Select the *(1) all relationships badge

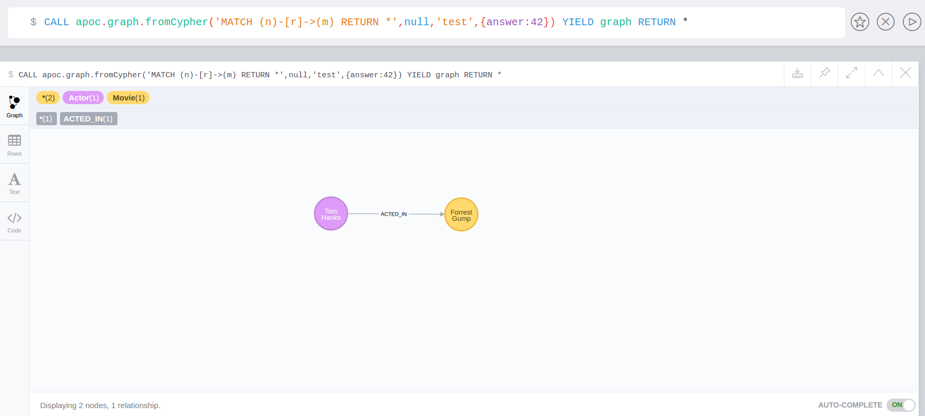click(46, 119)
